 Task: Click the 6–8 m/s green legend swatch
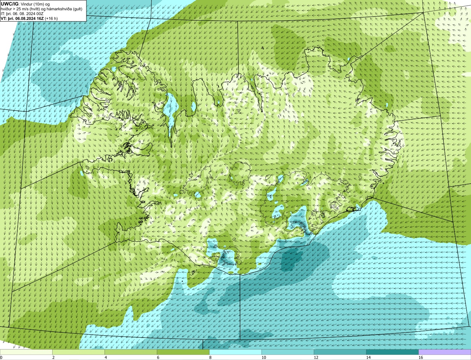pyautogui.click(x=183, y=352)
